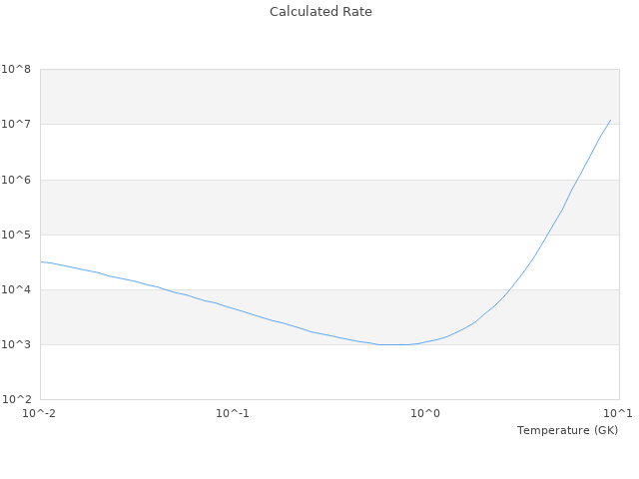This screenshot has height=479, width=639.
Task: Click the curve where it crosses 10^5 gridline
Action: pyautogui.click(x=545, y=235)
